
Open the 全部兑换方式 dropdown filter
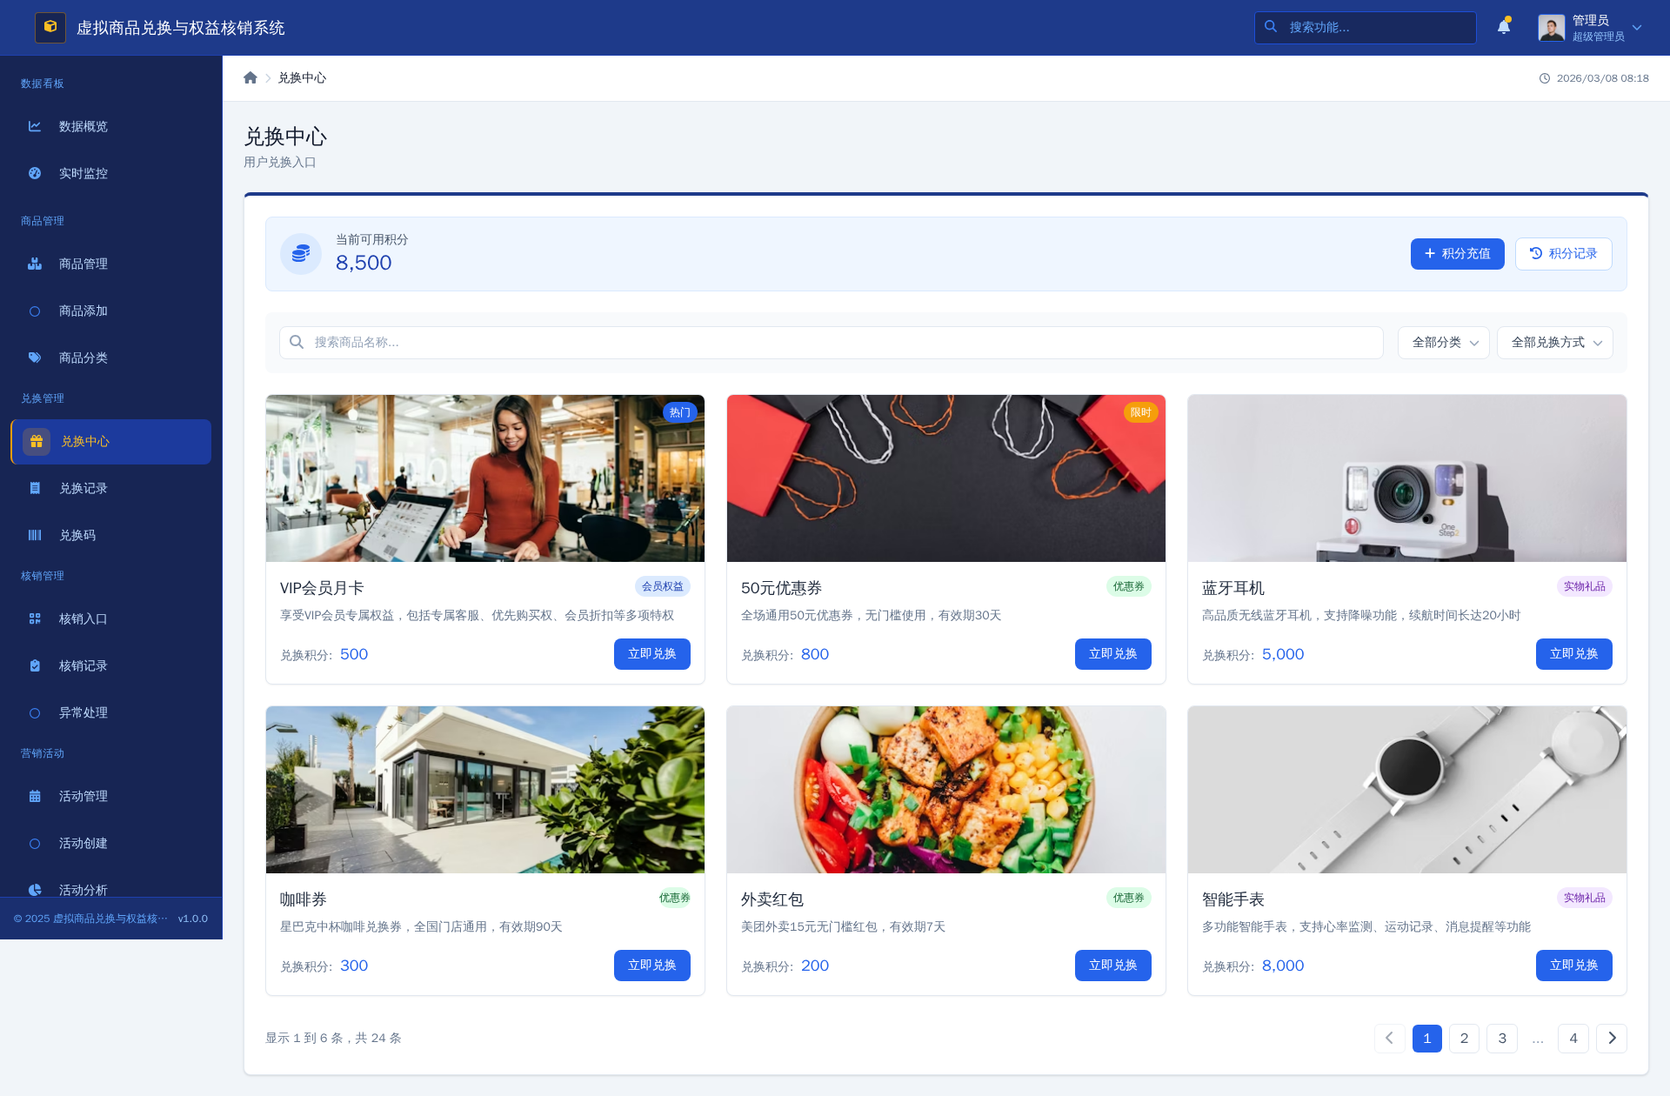1554,343
